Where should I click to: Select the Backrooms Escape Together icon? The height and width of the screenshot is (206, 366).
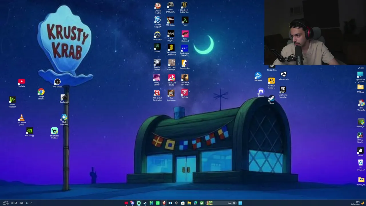pyautogui.click(x=185, y=50)
